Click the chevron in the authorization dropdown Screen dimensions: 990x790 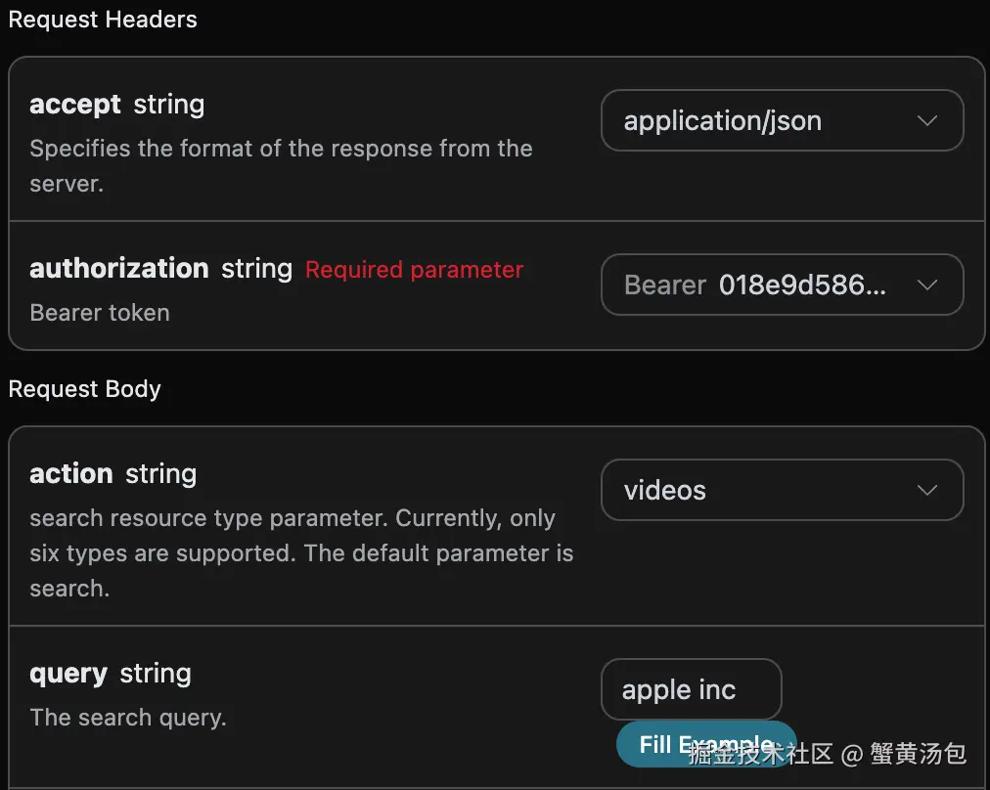coord(926,285)
